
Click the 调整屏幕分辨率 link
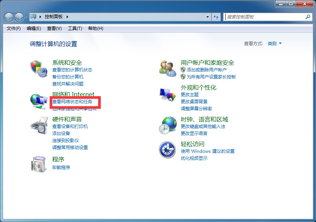pyautogui.click(x=196, y=108)
